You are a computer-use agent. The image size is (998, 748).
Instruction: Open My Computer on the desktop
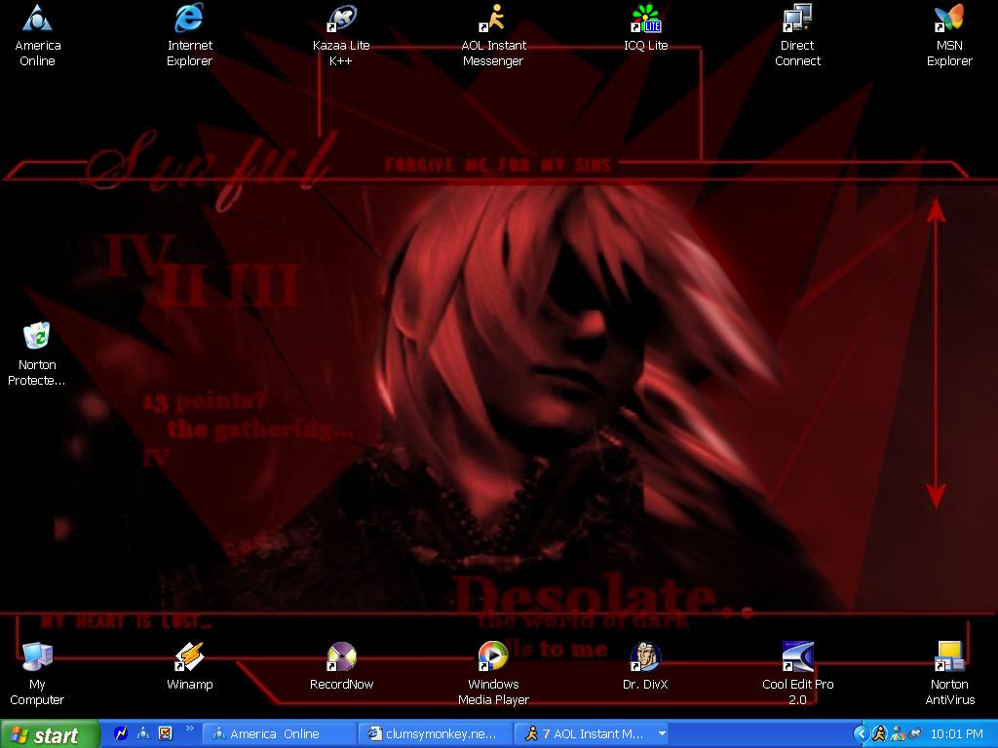(x=37, y=658)
